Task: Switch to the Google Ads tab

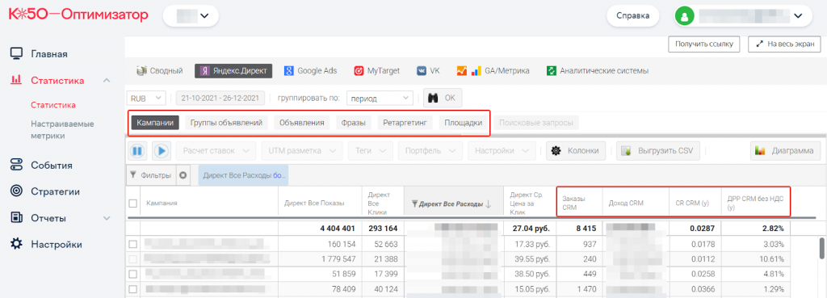Action: 311,71
